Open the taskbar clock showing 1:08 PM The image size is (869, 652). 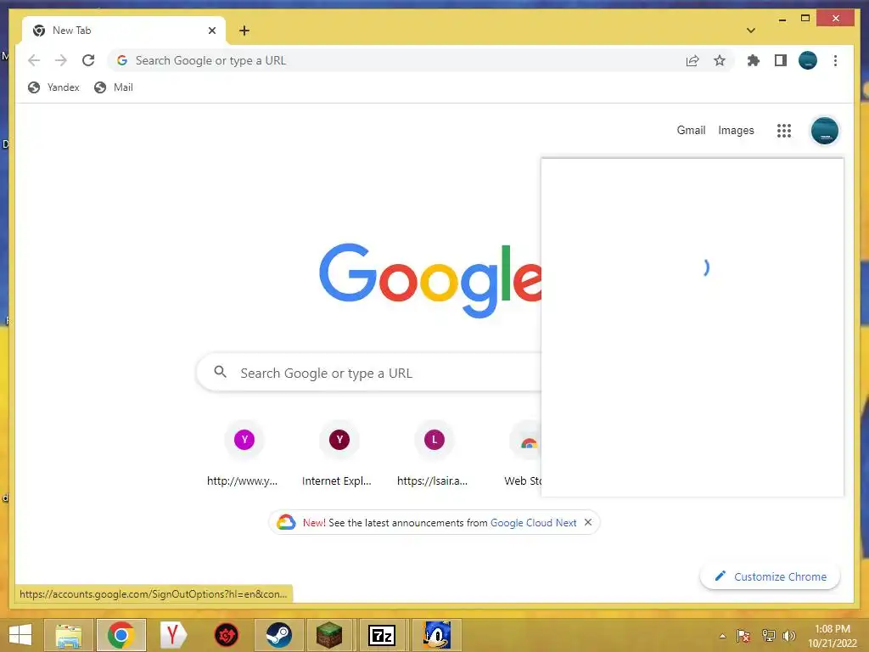[x=833, y=636]
